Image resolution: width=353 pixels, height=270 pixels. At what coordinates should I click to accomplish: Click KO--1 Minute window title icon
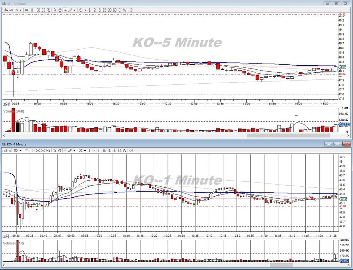tap(4, 144)
